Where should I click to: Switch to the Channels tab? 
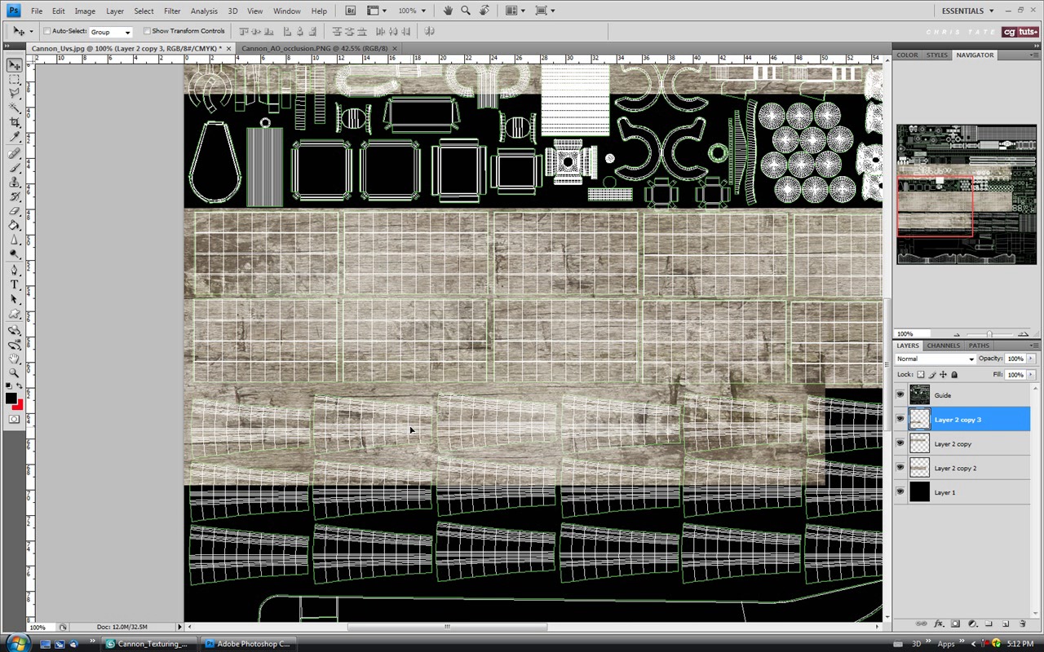[x=943, y=346]
